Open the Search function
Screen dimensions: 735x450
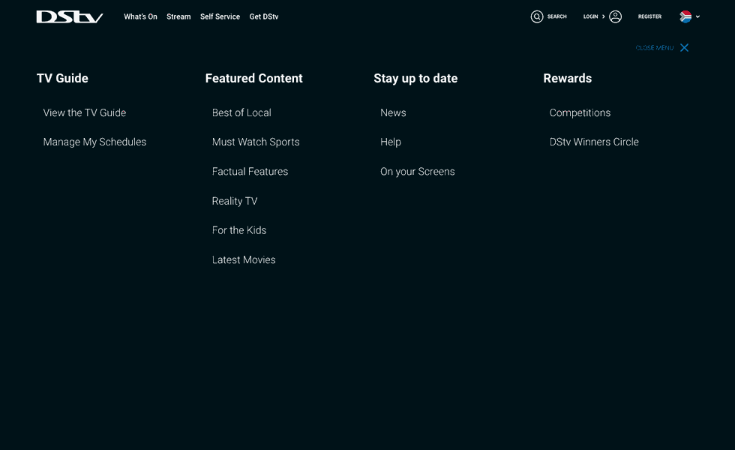(x=550, y=16)
